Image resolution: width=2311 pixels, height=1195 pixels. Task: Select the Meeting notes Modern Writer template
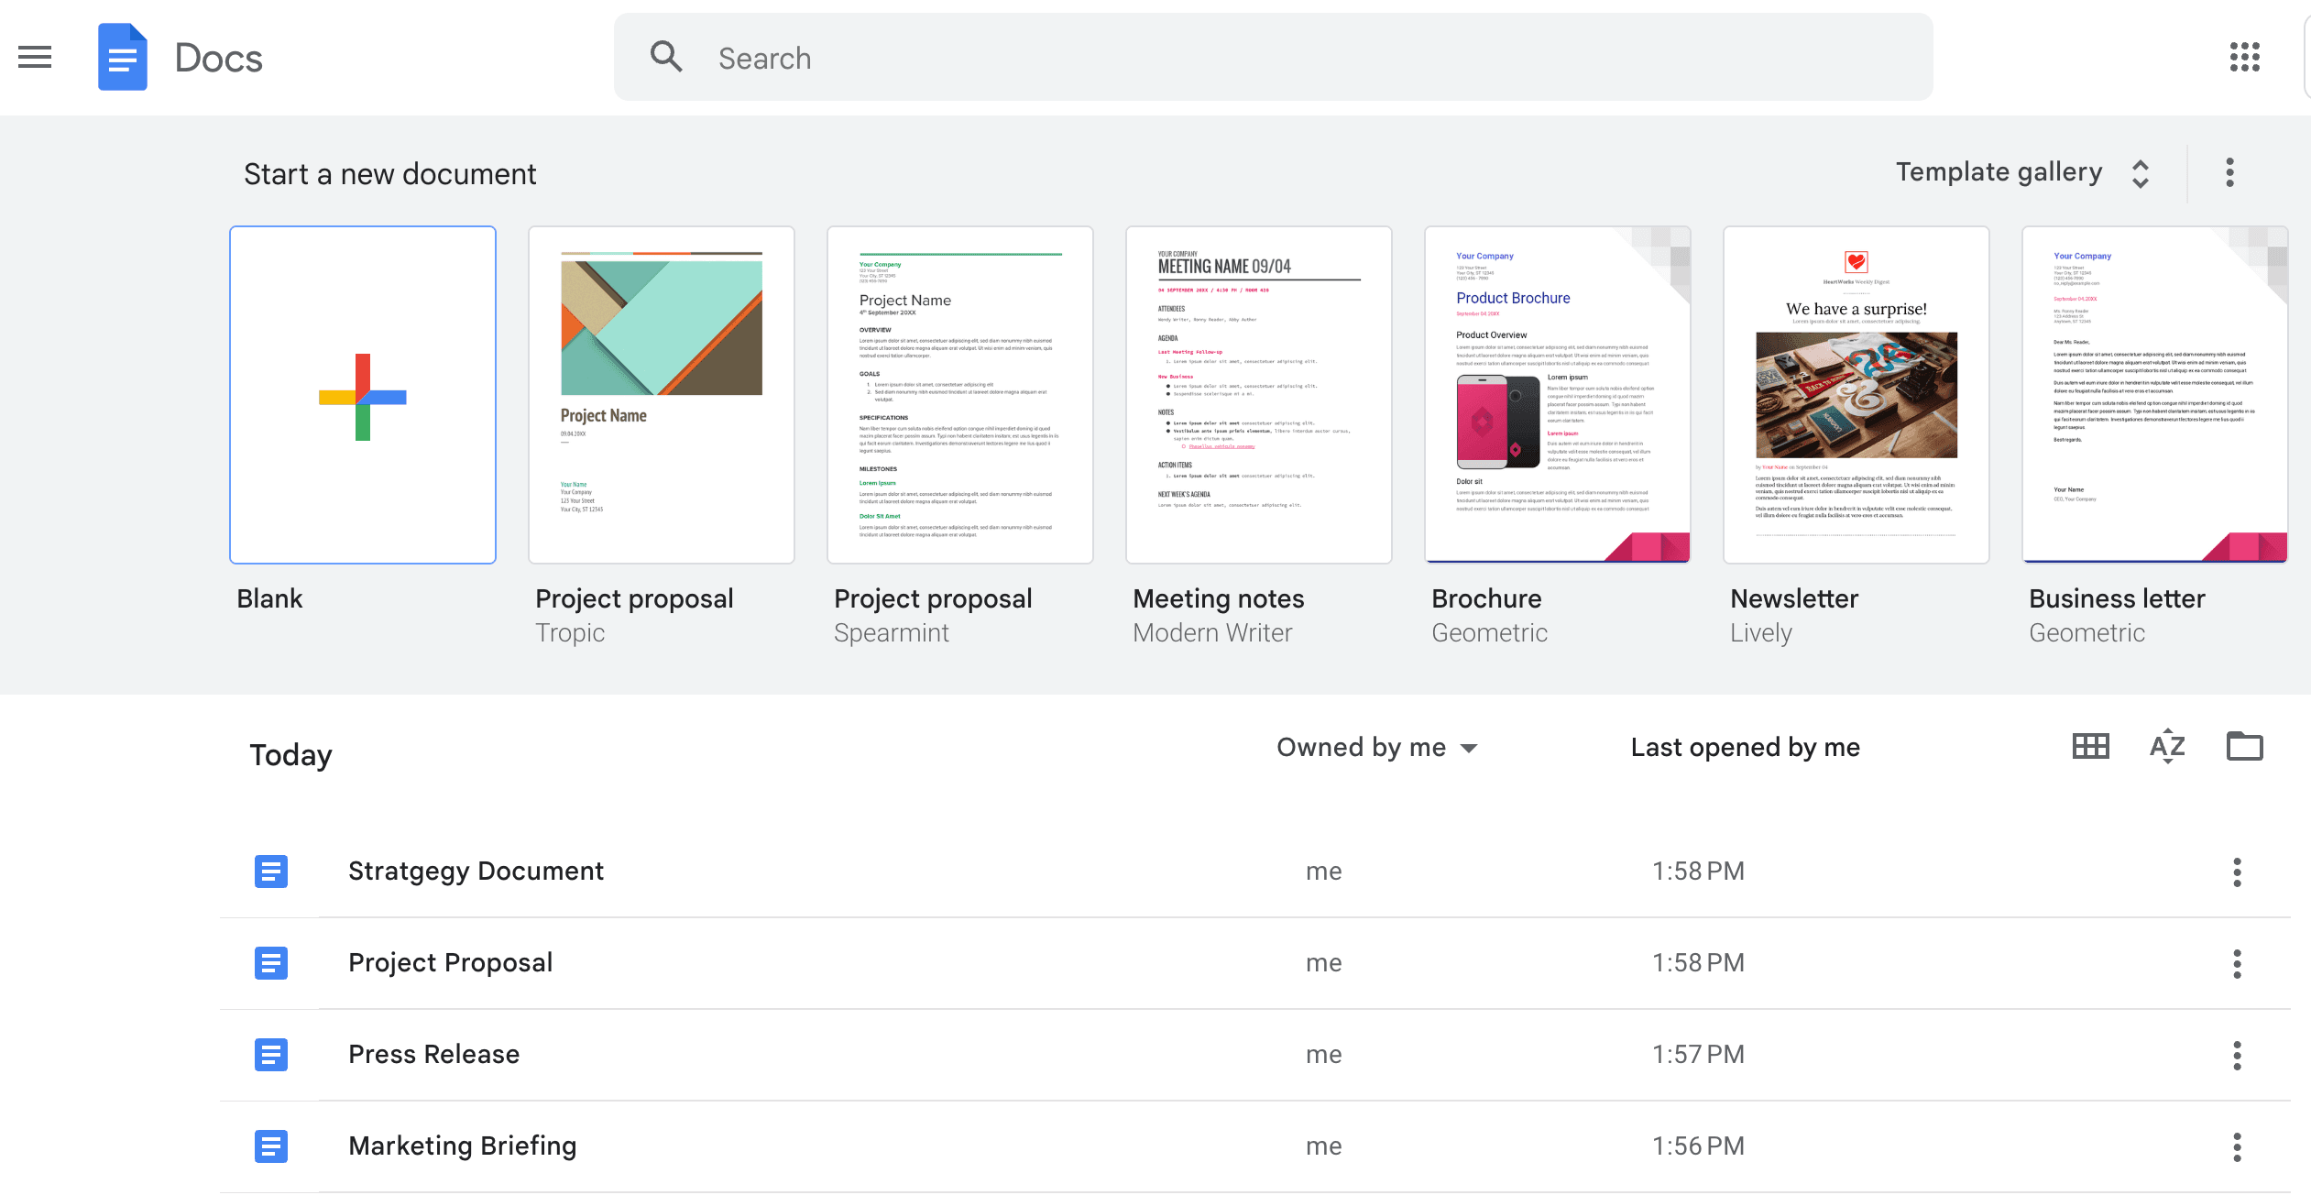1258,395
